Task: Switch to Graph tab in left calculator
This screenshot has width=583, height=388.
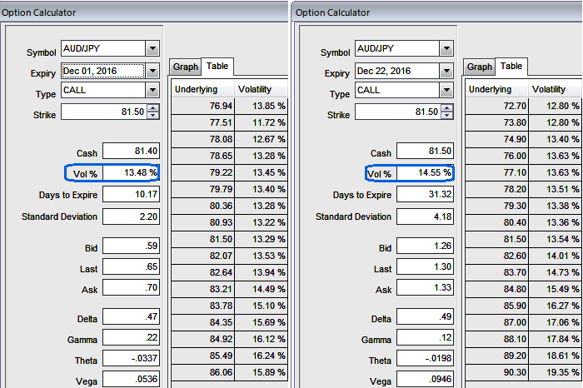Action: (x=185, y=67)
